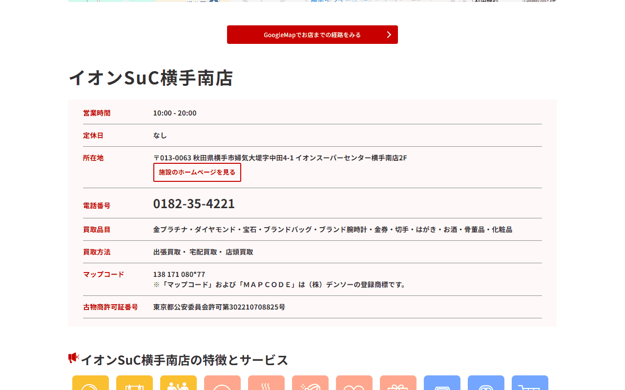Select purchase methods text 出張買取・宅配買取・店頭買取
625x390 pixels.
pyautogui.click(x=203, y=252)
